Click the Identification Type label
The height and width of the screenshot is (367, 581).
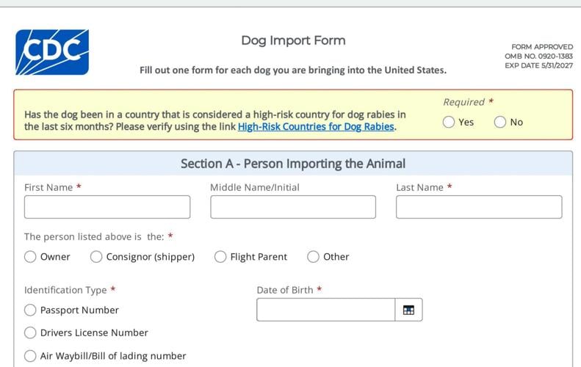coord(65,290)
